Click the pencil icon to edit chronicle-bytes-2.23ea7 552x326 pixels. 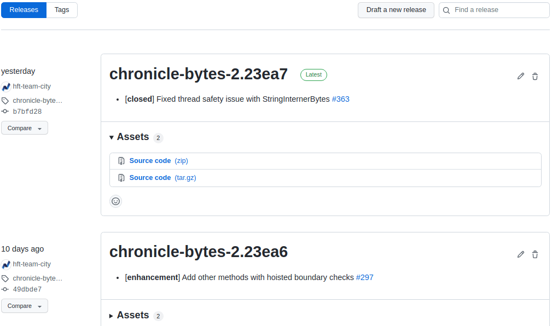(520, 76)
